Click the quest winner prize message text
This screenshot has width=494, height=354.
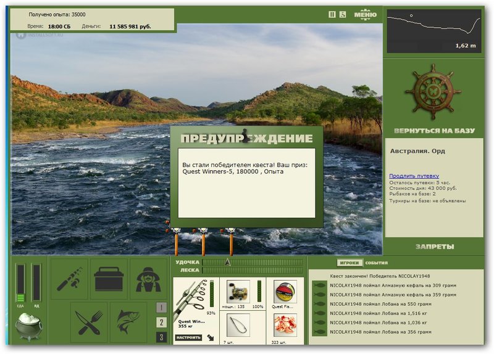(245, 168)
